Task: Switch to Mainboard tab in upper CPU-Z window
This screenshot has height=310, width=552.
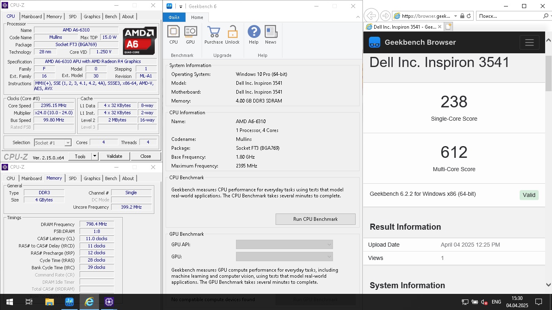Action: [x=32, y=17]
